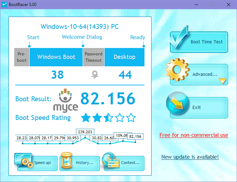Click the history label 28.17
This screenshot has height=182, width=237.
[47, 138]
